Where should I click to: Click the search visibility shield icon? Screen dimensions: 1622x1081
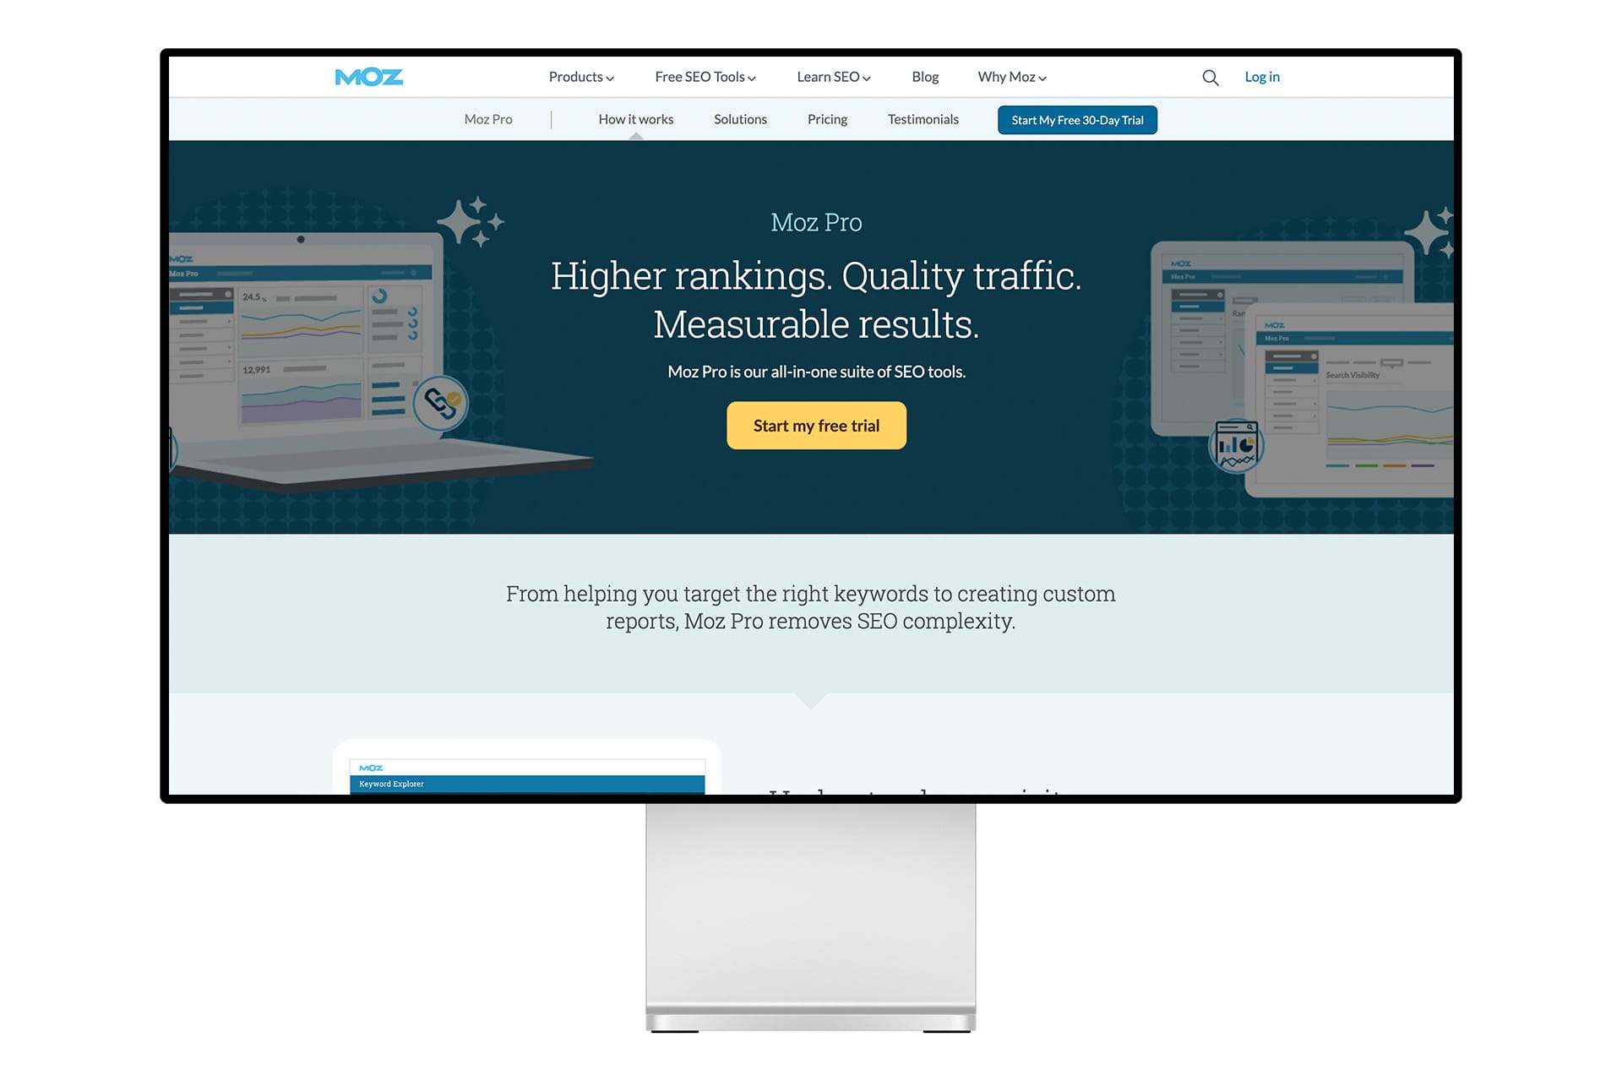[1234, 447]
